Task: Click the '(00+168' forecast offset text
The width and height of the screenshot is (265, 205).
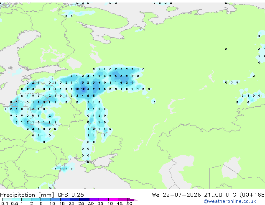Action: click(252, 195)
